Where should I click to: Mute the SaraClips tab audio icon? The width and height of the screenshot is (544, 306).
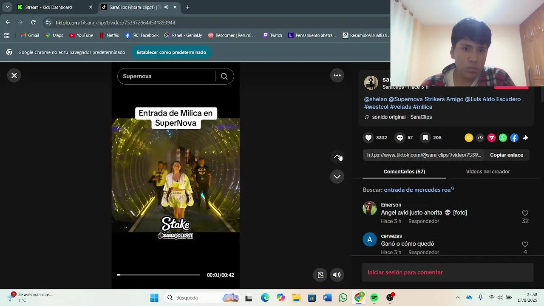click(x=166, y=7)
